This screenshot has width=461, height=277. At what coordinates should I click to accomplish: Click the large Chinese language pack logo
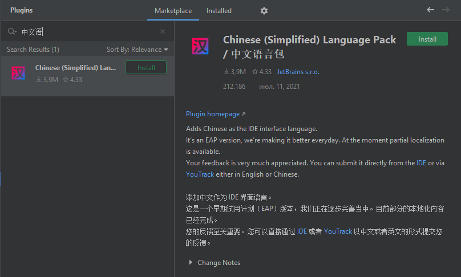200,46
